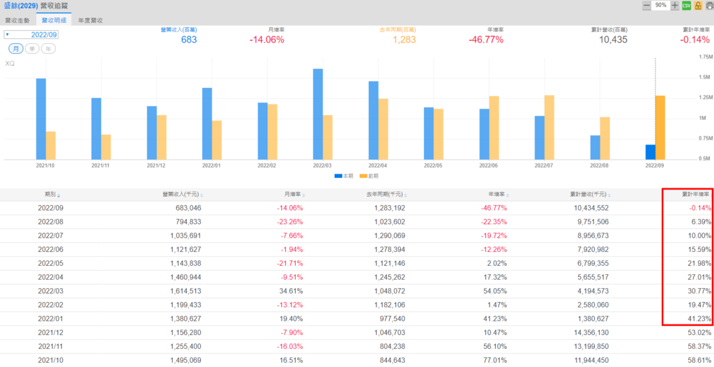Click the orange 2022/09 prior-period bar
Viewport: 714px width, 367px height.
tap(660, 128)
